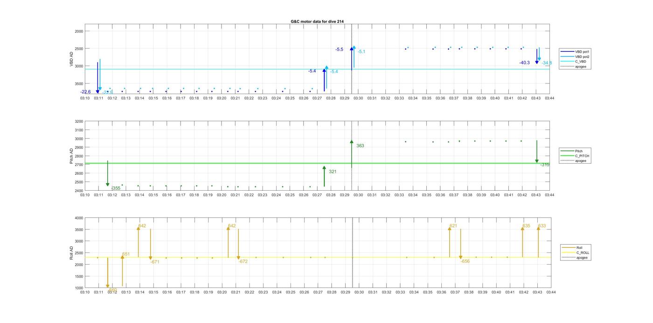Click the "-34.8" VBD value label

coord(547,63)
